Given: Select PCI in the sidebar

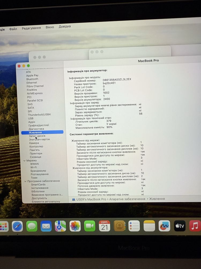Looking at the screenshot, I should 29,97.
